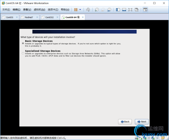Open the 虚拟机(M) menu
The height and width of the screenshot is (140, 169).
point(40,10)
